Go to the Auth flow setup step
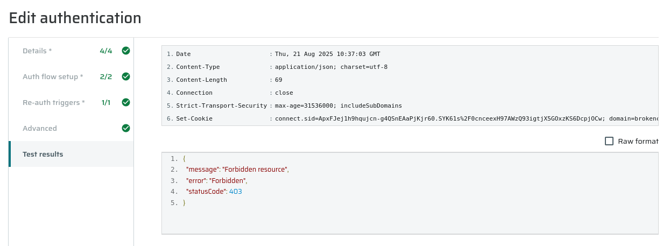663x246 pixels. pyautogui.click(x=71, y=76)
